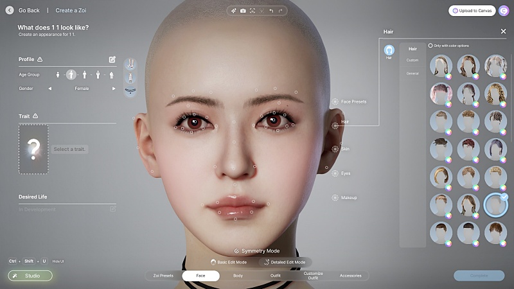Open the Makeup category icon
The image size is (514, 289).
point(335,198)
